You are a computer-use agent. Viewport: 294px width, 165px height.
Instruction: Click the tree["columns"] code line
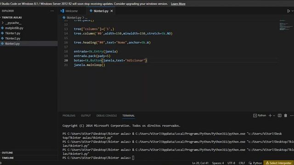(x=94, y=29)
